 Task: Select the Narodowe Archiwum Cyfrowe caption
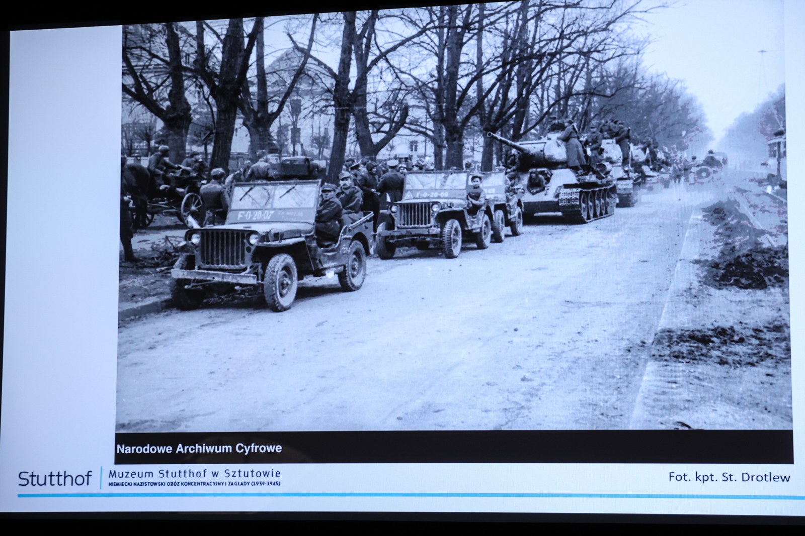(x=199, y=449)
